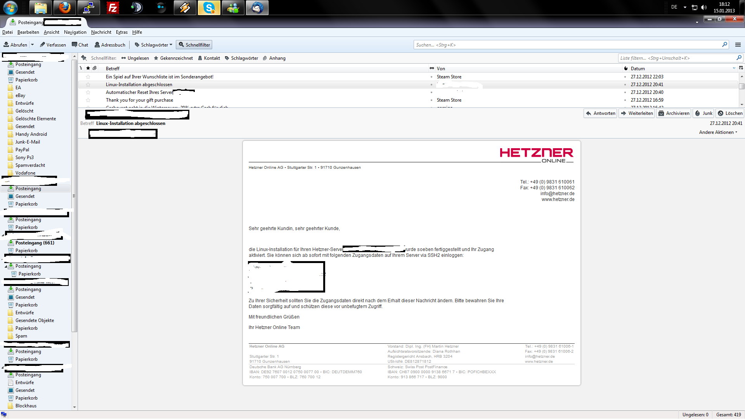The image size is (745, 419).
Task: Click the Abrufen get-mail icon
Action: pyautogui.click(x=6, y=45)
